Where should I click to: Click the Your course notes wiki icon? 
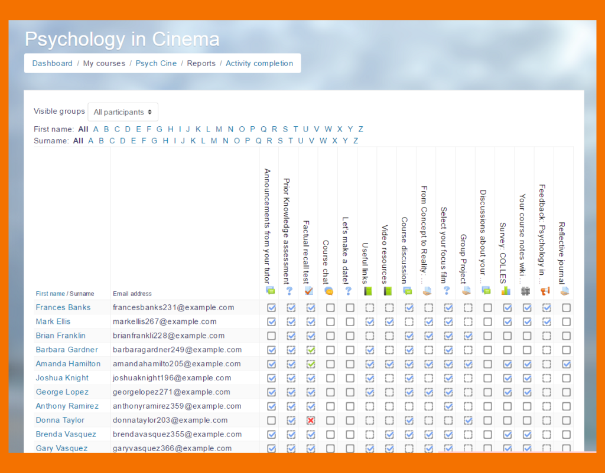pos(526,291)
